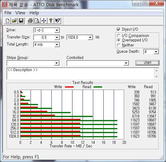Expand the Drive dropdown list
166x162 pixels.
pyautogui.click(x=57, y=30)
